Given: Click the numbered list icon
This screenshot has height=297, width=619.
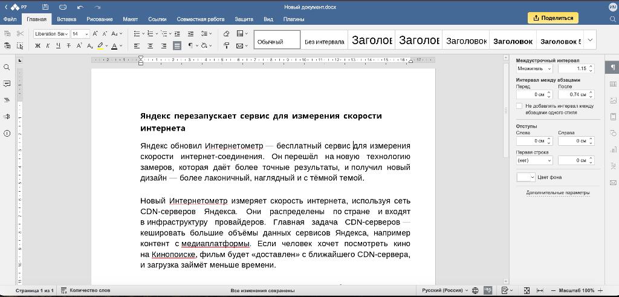Looking at the screenshot, I should (150, 34).
